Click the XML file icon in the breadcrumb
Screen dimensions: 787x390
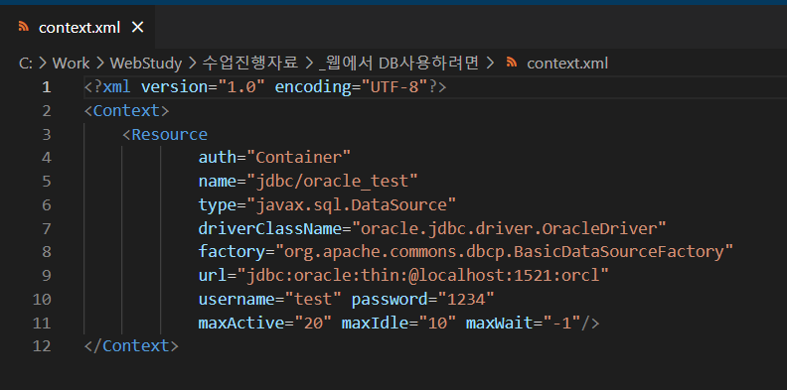[512, 63]
